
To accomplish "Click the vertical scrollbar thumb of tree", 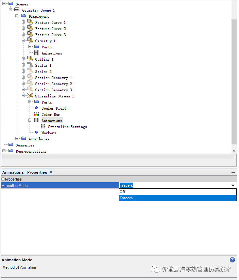I will pos(234,82).
